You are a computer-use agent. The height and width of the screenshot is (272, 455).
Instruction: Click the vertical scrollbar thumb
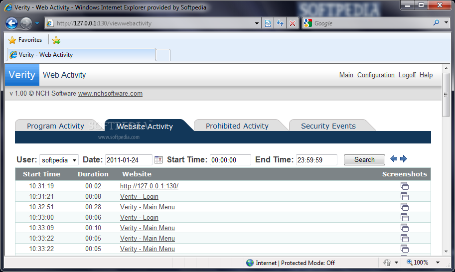(x=446, y=95)
